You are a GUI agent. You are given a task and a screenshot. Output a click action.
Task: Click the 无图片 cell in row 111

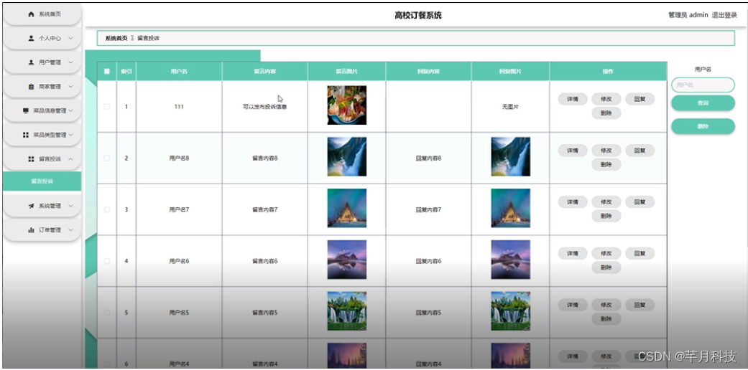click(510, 107)
